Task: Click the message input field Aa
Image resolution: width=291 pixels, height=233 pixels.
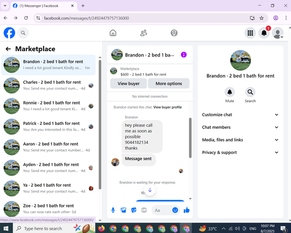Action: pos(162,210)
